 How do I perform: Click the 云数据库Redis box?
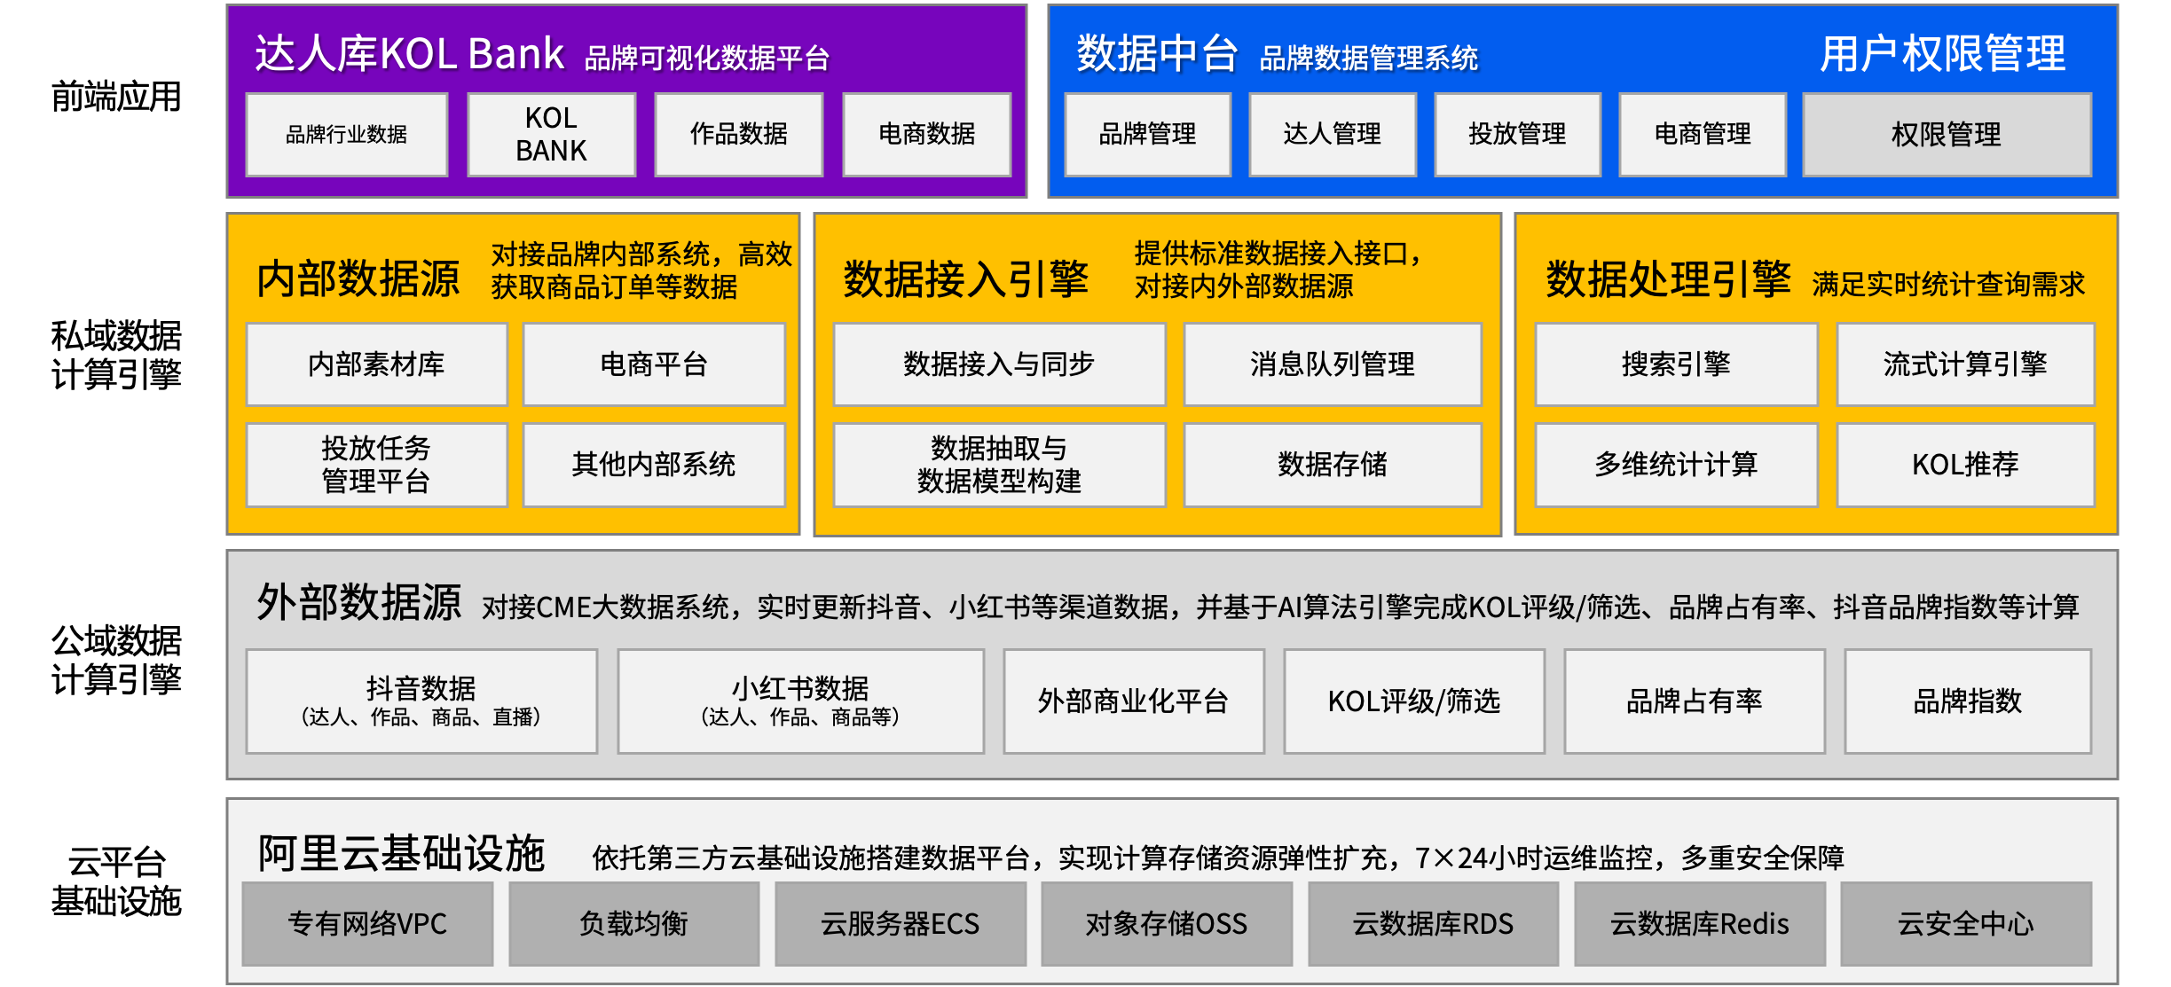click(x=1699, y=924)
